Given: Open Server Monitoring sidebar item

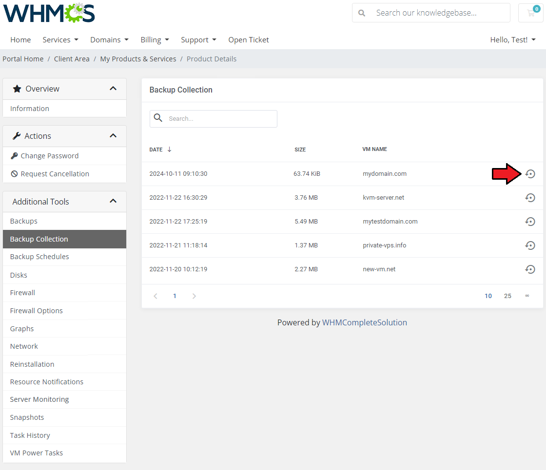Looking at the screenshot, I should (x=64, y=399).
